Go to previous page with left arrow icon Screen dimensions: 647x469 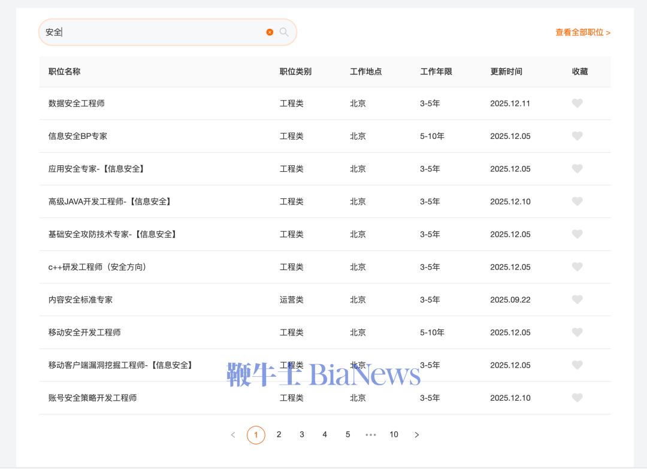[x=233, y=435]
